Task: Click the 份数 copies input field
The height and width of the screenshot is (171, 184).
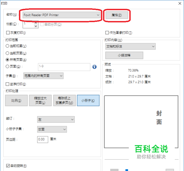Action: click(x=28, y=25)
